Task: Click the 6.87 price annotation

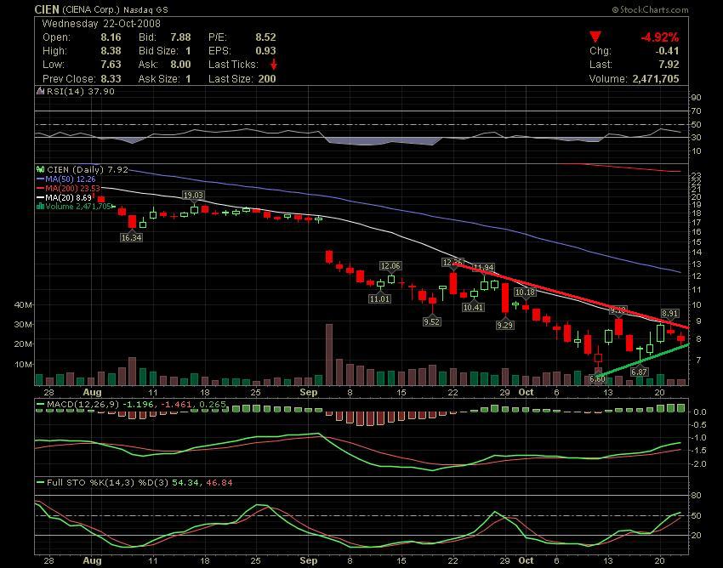Action: [x=639, y=372]
